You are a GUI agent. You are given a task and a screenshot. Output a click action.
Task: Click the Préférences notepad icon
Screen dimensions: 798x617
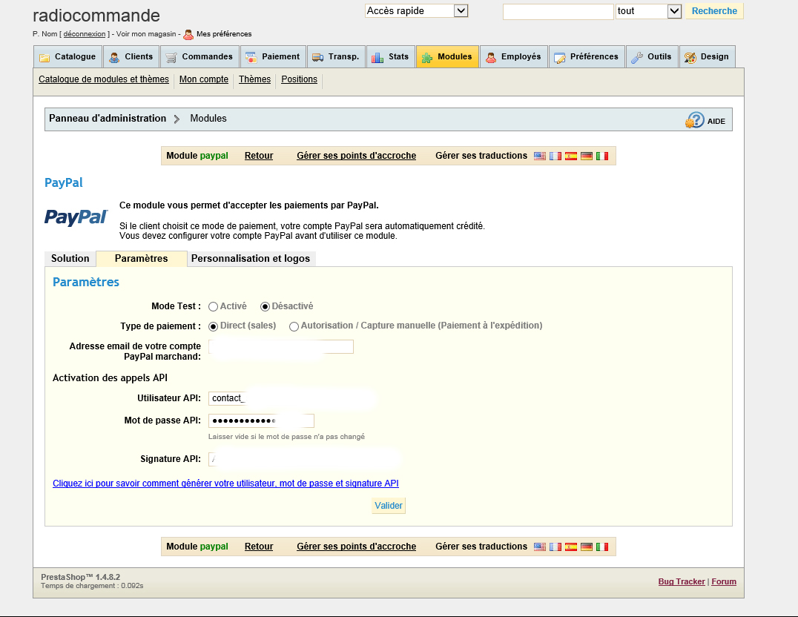pos(560,58)
